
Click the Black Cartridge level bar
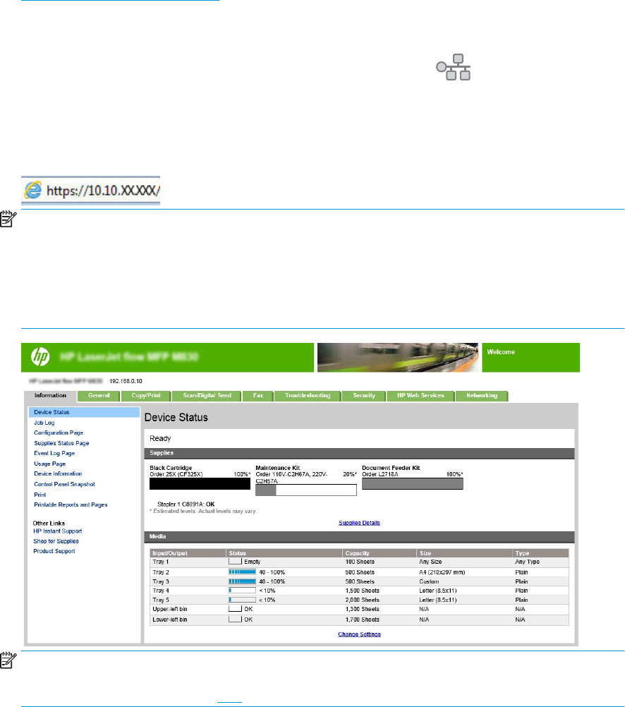click(200, 483)
